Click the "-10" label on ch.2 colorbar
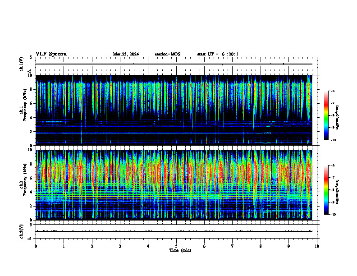This screenshot has width=357, height=276. pos(333,215)
